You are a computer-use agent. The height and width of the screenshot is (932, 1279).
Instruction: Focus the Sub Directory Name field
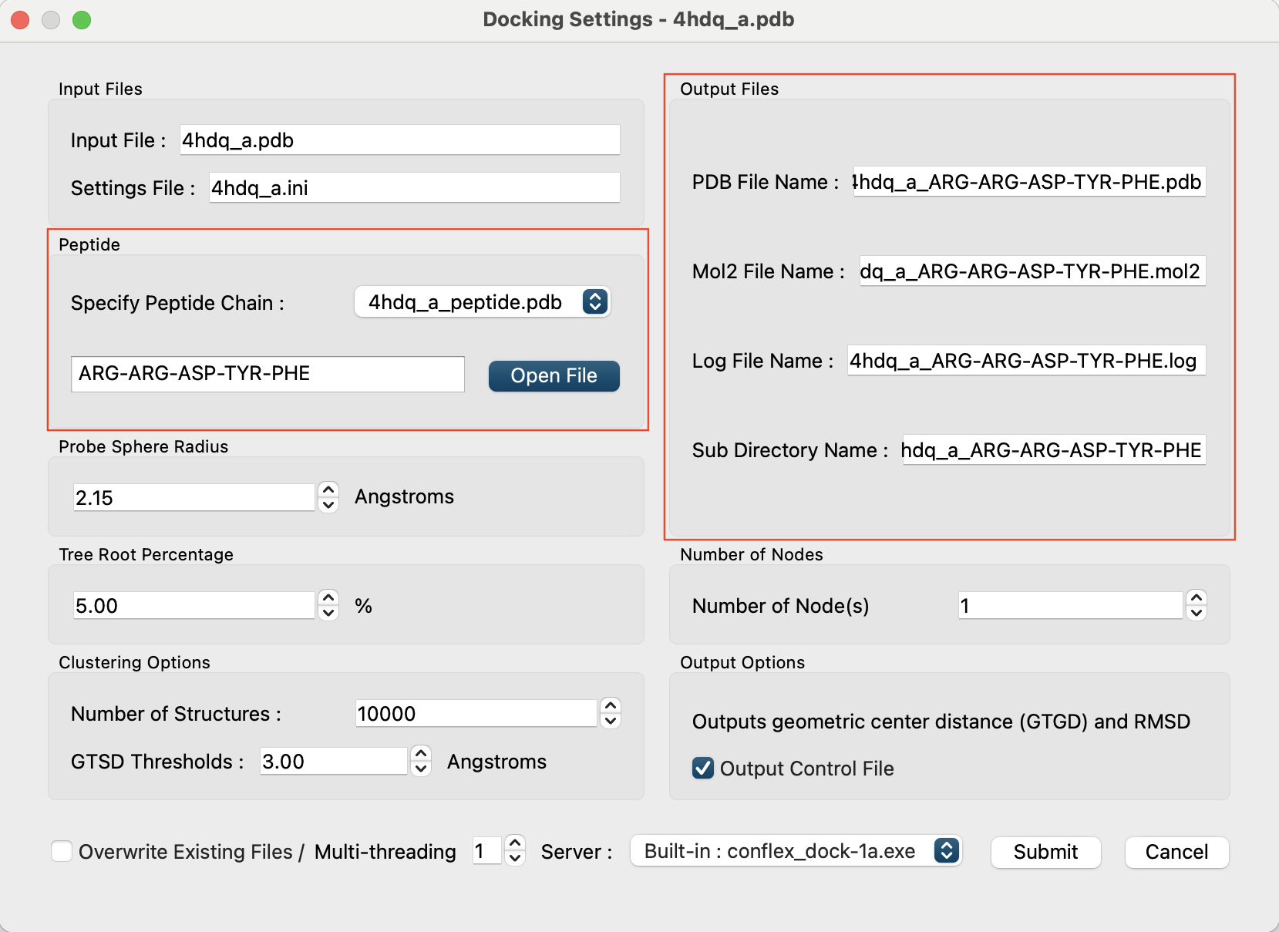tap(1052, 450)
